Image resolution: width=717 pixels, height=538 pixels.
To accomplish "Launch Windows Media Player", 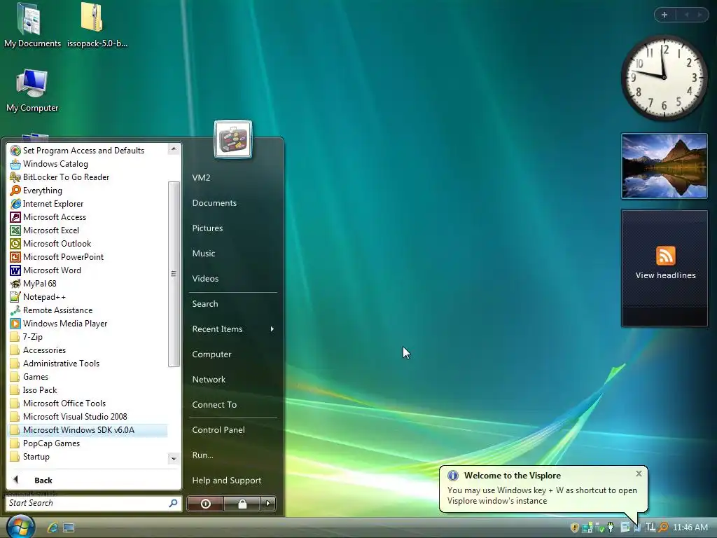I will point(88,323).
